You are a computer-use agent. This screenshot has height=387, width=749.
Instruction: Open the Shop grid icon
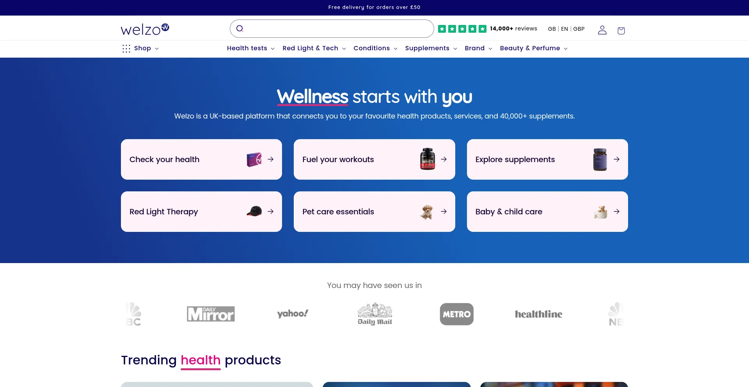(x=126, y=48)
